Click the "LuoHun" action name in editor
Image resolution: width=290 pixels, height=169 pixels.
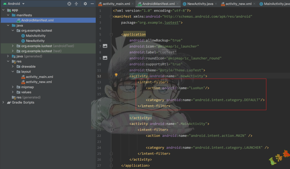point(197,88)
